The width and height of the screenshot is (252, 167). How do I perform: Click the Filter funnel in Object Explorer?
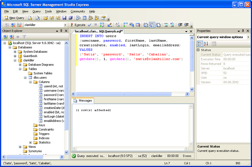tap(24, 37)
